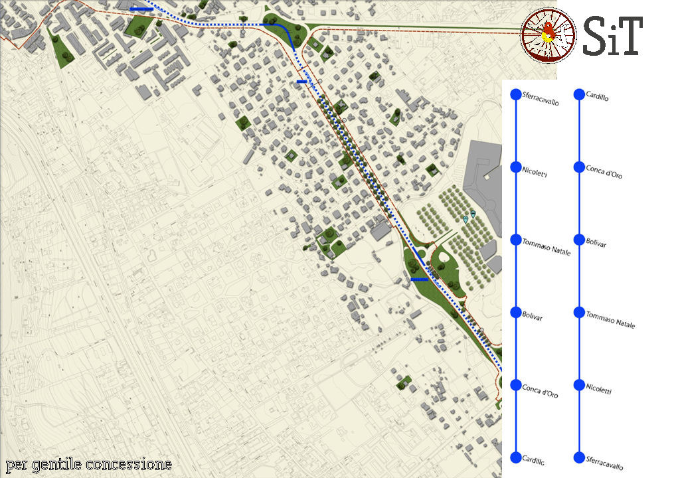Click 'Nicoletti' label on Sferracavallo-to-Cardillo route
Screen dimensions: 676x478
point(535,171)
